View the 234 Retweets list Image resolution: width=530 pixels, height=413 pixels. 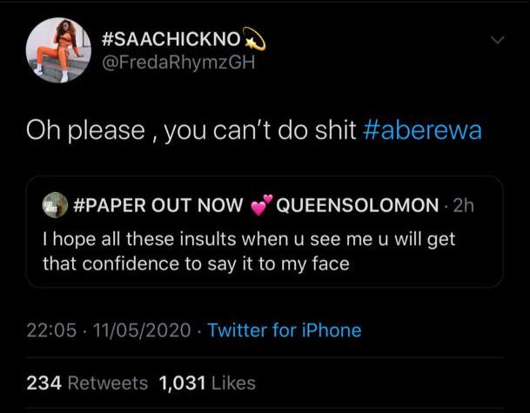coord(87,383)
